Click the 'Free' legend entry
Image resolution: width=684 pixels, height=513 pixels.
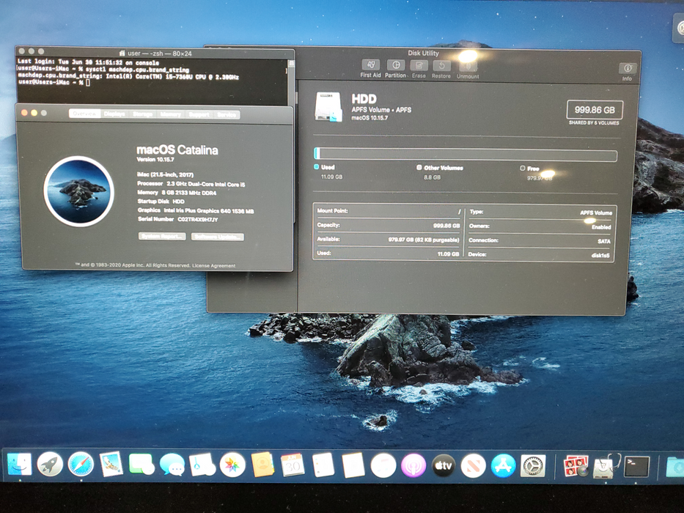pos(537,173)
